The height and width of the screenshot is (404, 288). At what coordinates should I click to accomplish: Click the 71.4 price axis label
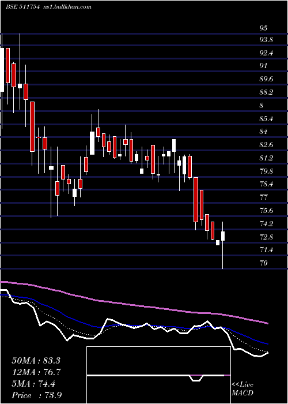pyautogui.click(x=266, y=250)
